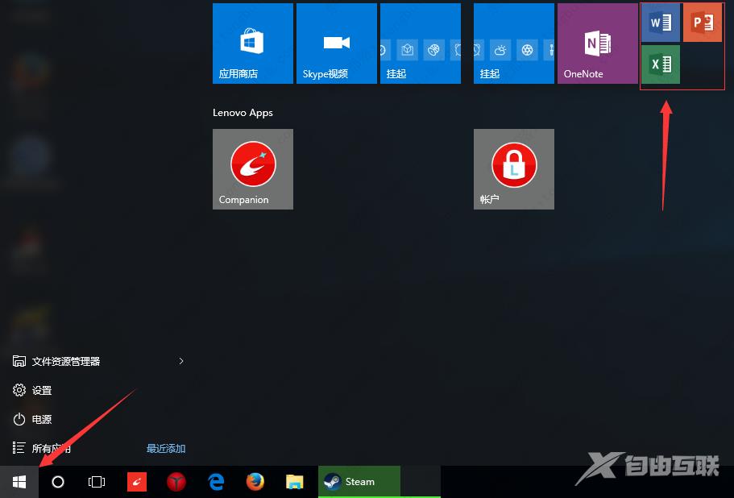Screen dimensions: 734x498
Task: Open the 挂起 tile beside OneNote
Action: tap(514, 44)
